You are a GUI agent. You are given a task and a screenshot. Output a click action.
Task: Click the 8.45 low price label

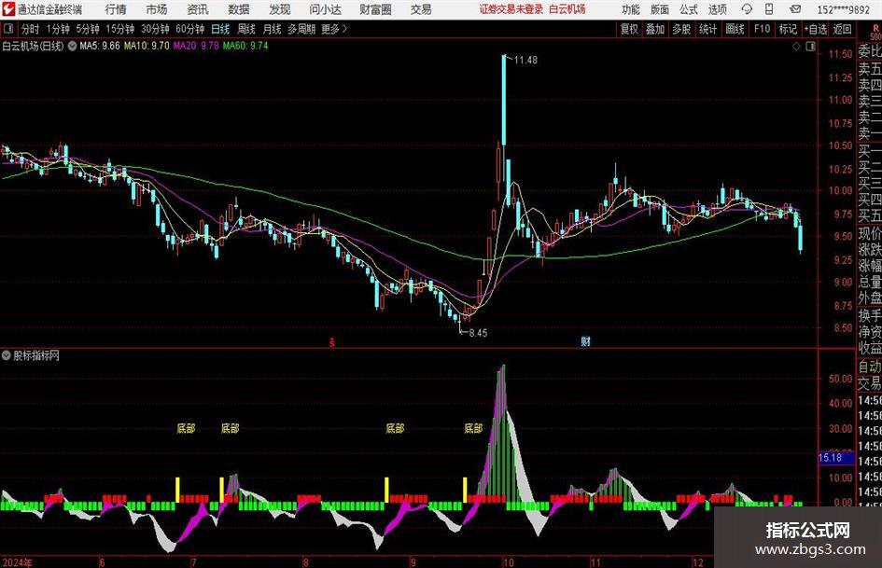tap(478, 333)
